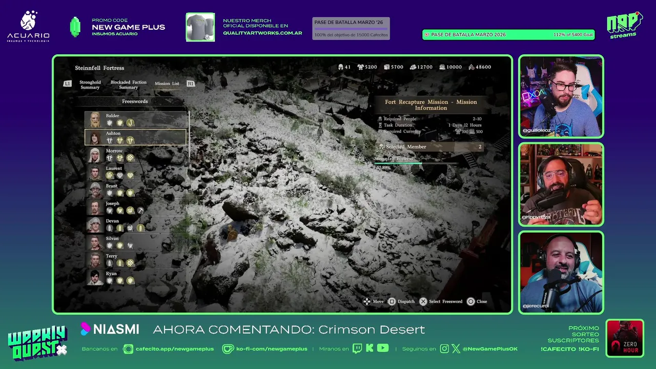656x369 pixels.
Task: Click Joseph's pickaxe skill icon
Action: (x=140, y=211)
